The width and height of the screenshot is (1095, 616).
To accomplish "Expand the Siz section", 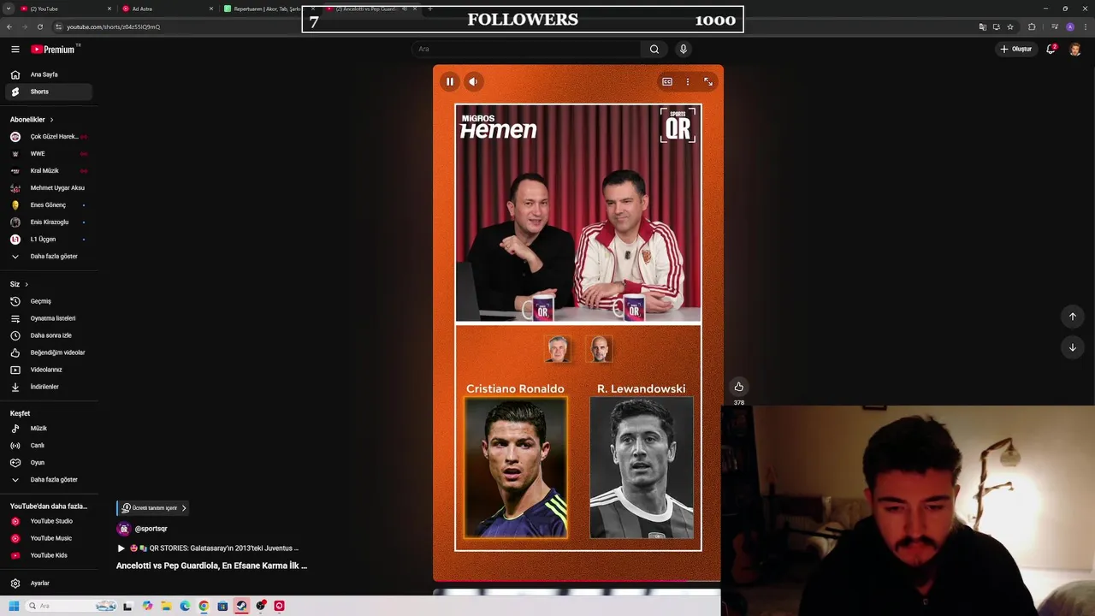I will [19, 284].
